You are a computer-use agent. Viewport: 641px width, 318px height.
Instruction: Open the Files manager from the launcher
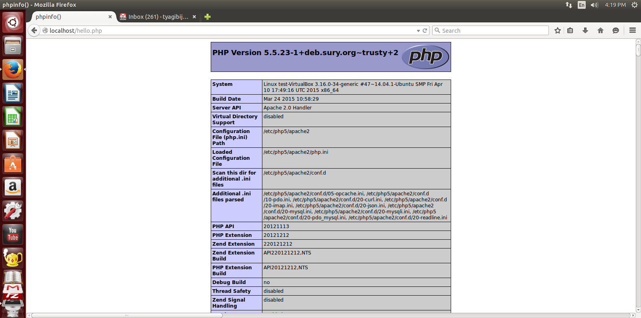[13, 46]
